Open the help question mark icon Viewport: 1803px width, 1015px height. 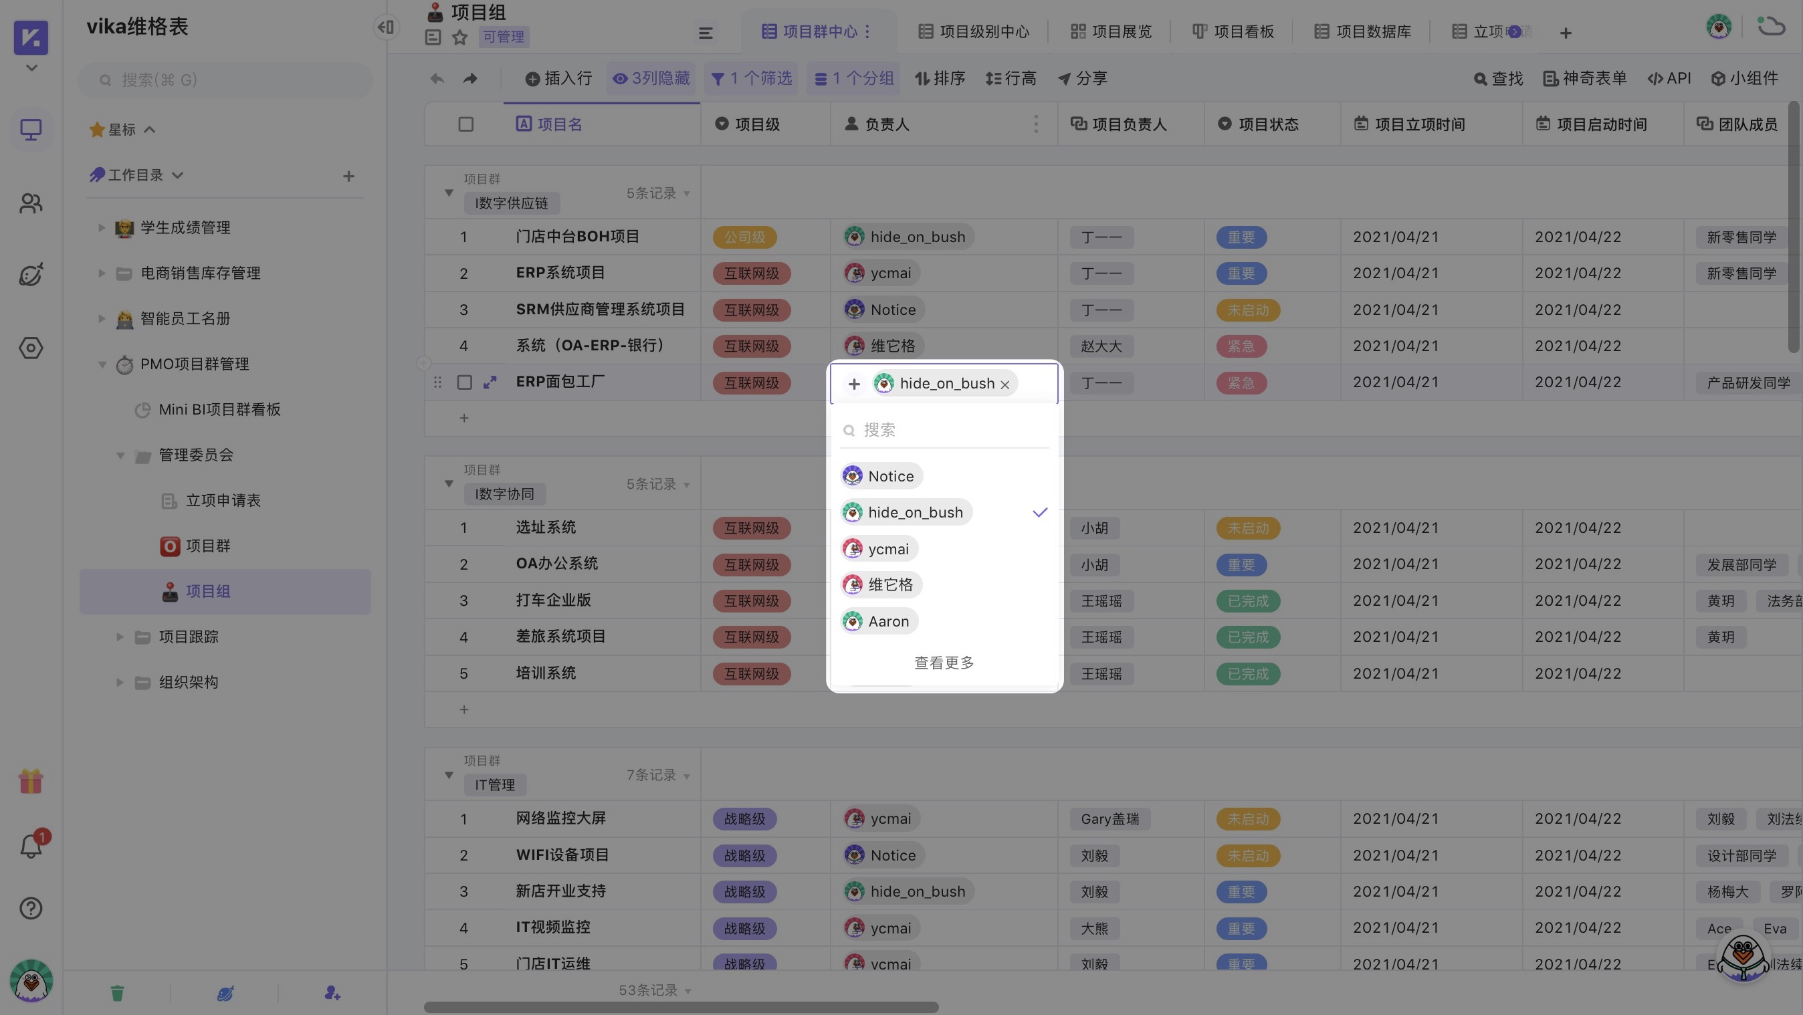click(31, 908)
